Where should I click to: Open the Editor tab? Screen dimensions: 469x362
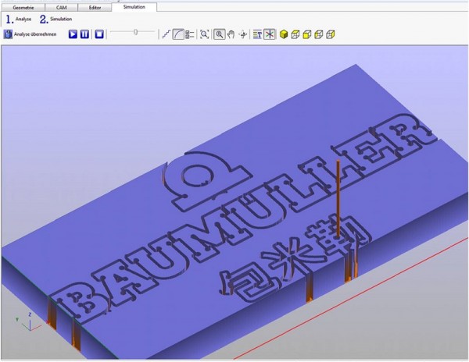[x=95, y=8]
